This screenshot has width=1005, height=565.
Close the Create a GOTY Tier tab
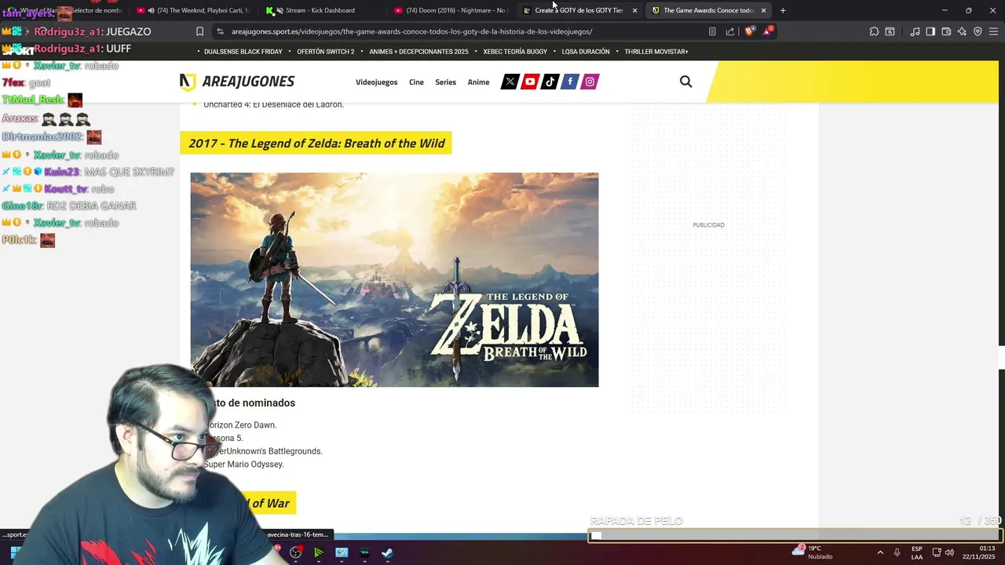pos(634,10)
